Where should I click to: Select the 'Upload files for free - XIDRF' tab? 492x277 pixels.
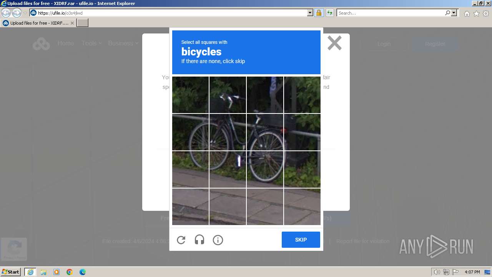pyautogui.click(x=38, y=23)
